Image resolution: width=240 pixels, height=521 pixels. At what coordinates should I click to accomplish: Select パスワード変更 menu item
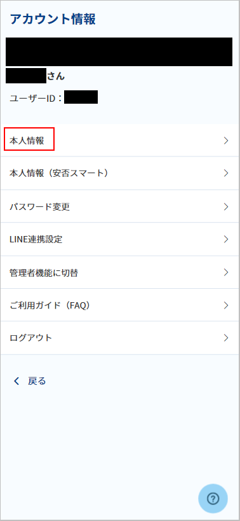(120, 207)
